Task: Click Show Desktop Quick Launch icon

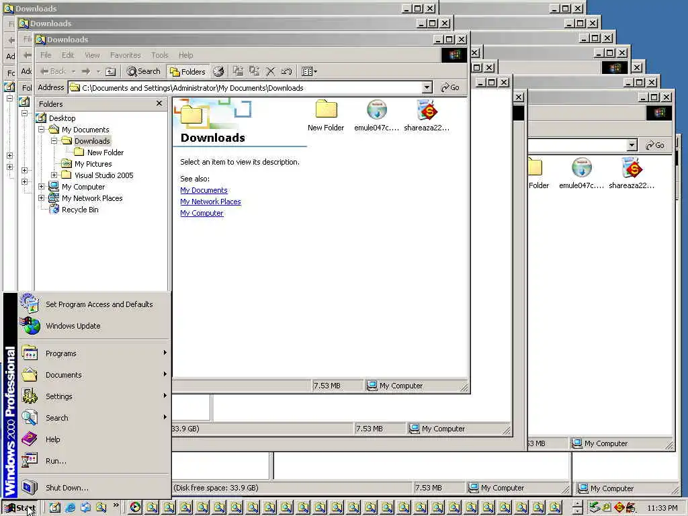Action: pos(54,508)
